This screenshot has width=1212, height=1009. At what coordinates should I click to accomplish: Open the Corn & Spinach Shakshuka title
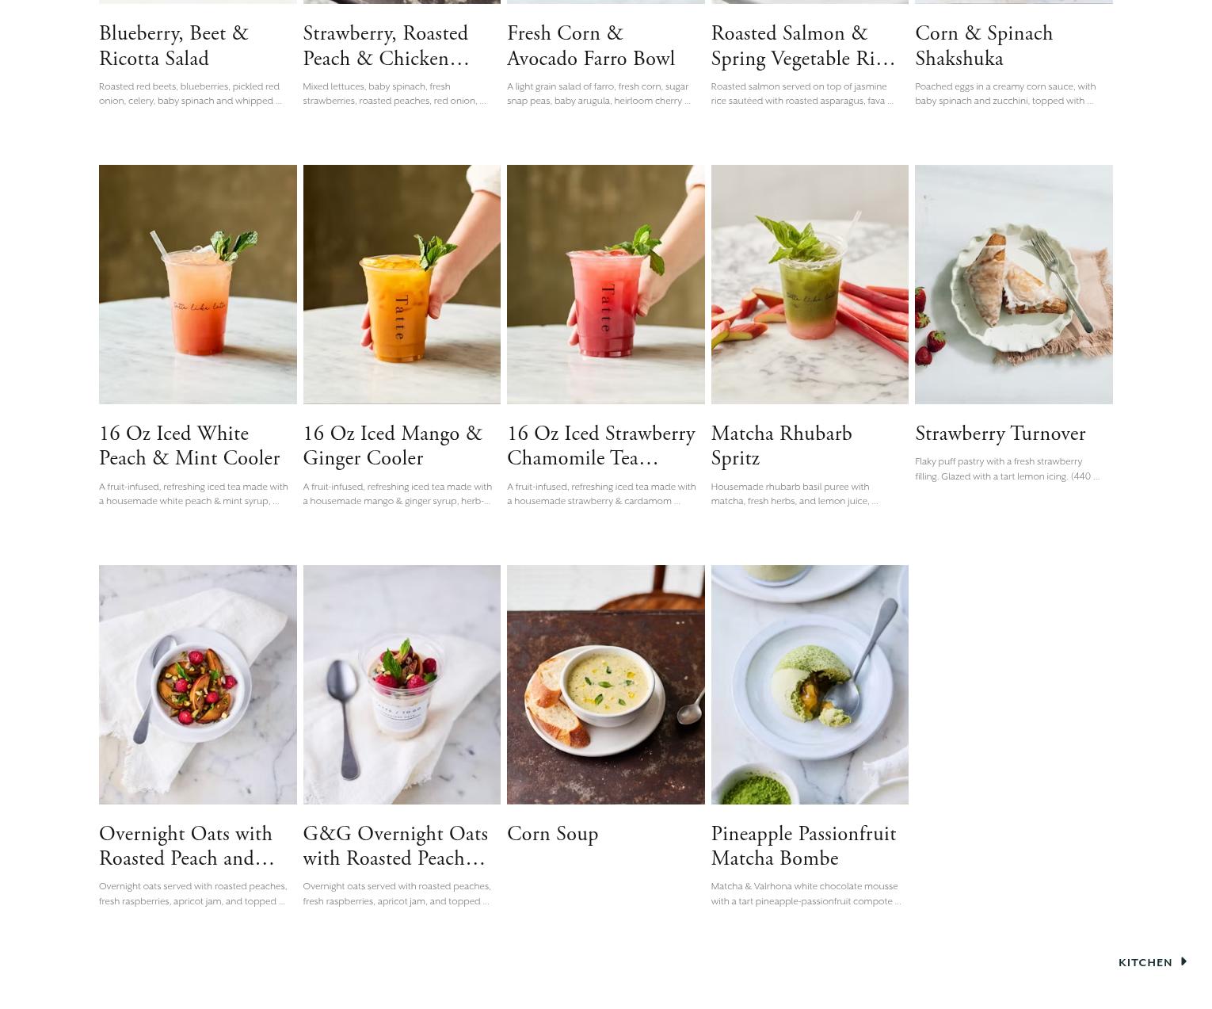point(984,46)
